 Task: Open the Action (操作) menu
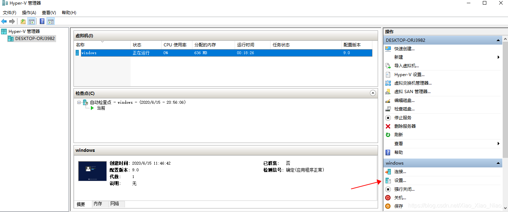(x=29, y=13)
